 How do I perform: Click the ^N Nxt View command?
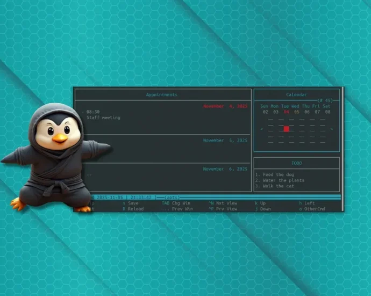pyautogui.click(x=223, y=203)
